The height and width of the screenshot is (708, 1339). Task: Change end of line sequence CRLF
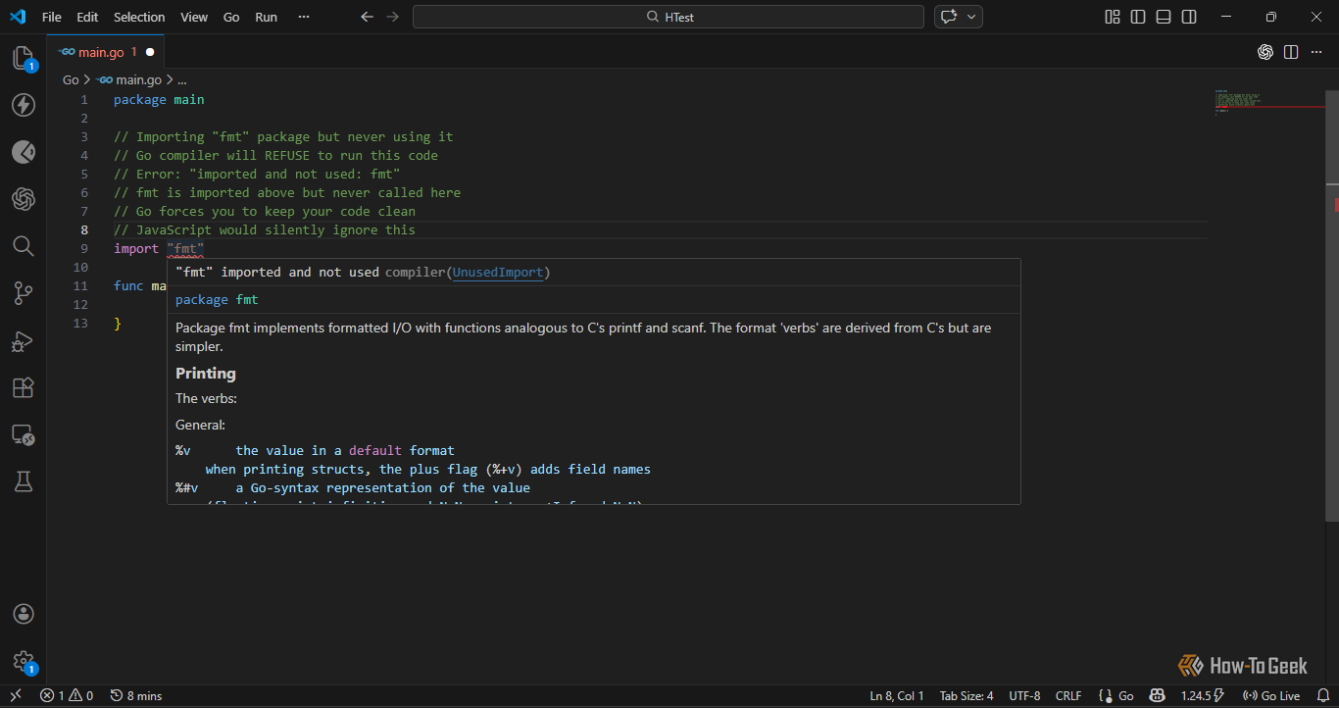tap(1068, 696)
